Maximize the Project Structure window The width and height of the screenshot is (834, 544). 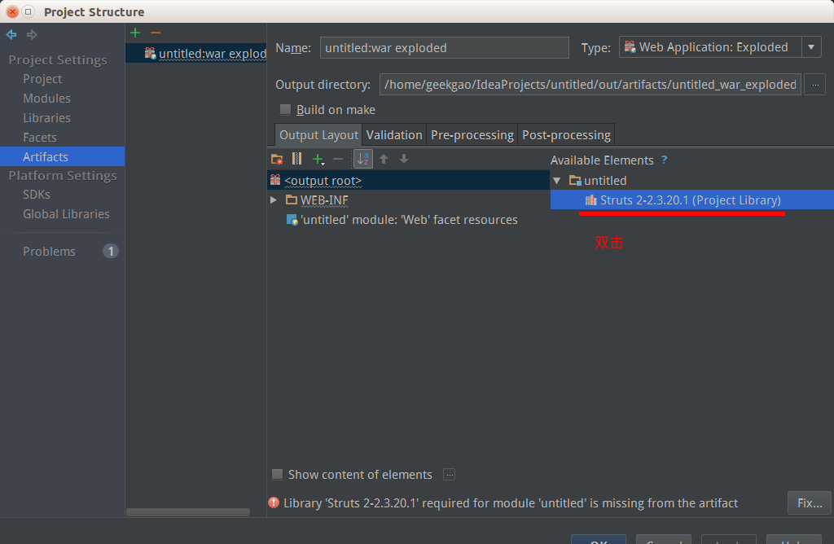(29, 11)
